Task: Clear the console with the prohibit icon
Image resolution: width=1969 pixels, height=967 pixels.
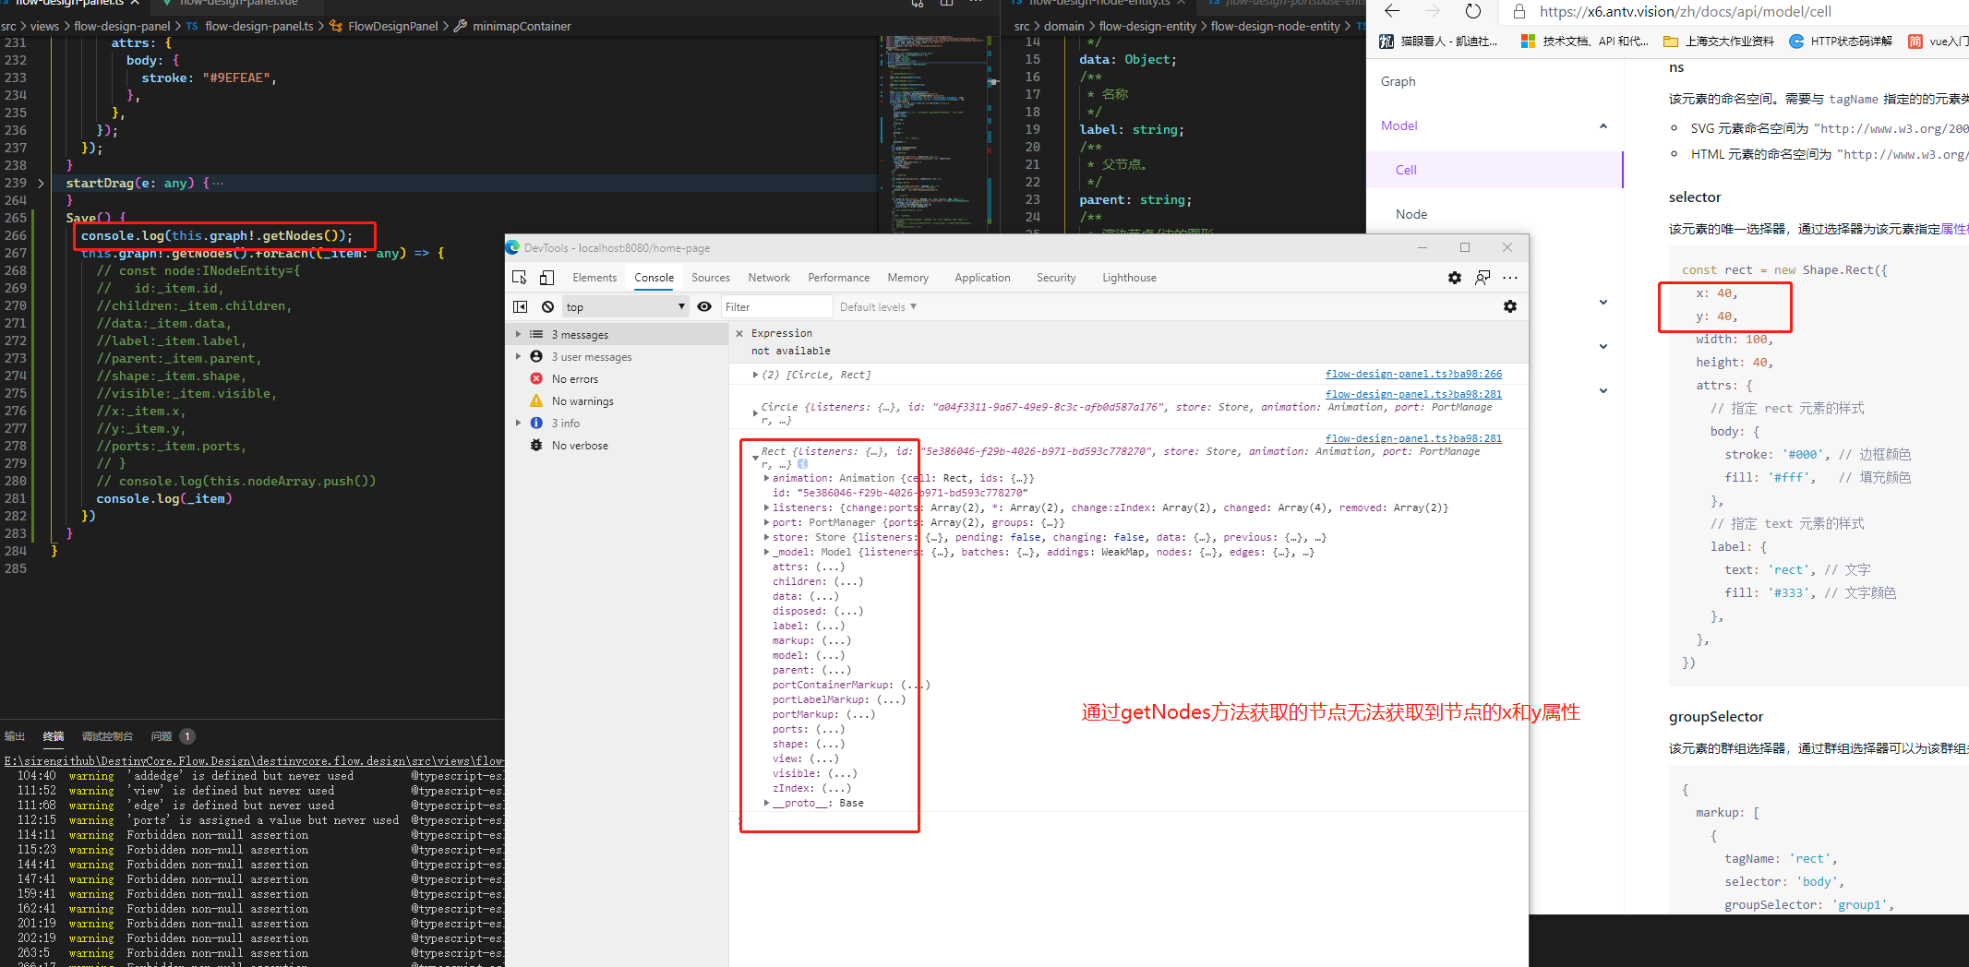Action: pos(548,306)
